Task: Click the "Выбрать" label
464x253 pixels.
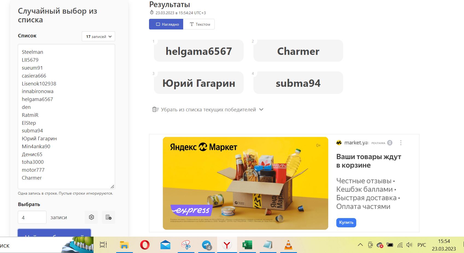Action: pos(29,204)
